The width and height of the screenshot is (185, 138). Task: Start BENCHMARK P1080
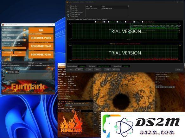pyautogui.click(x=41, y=38)
